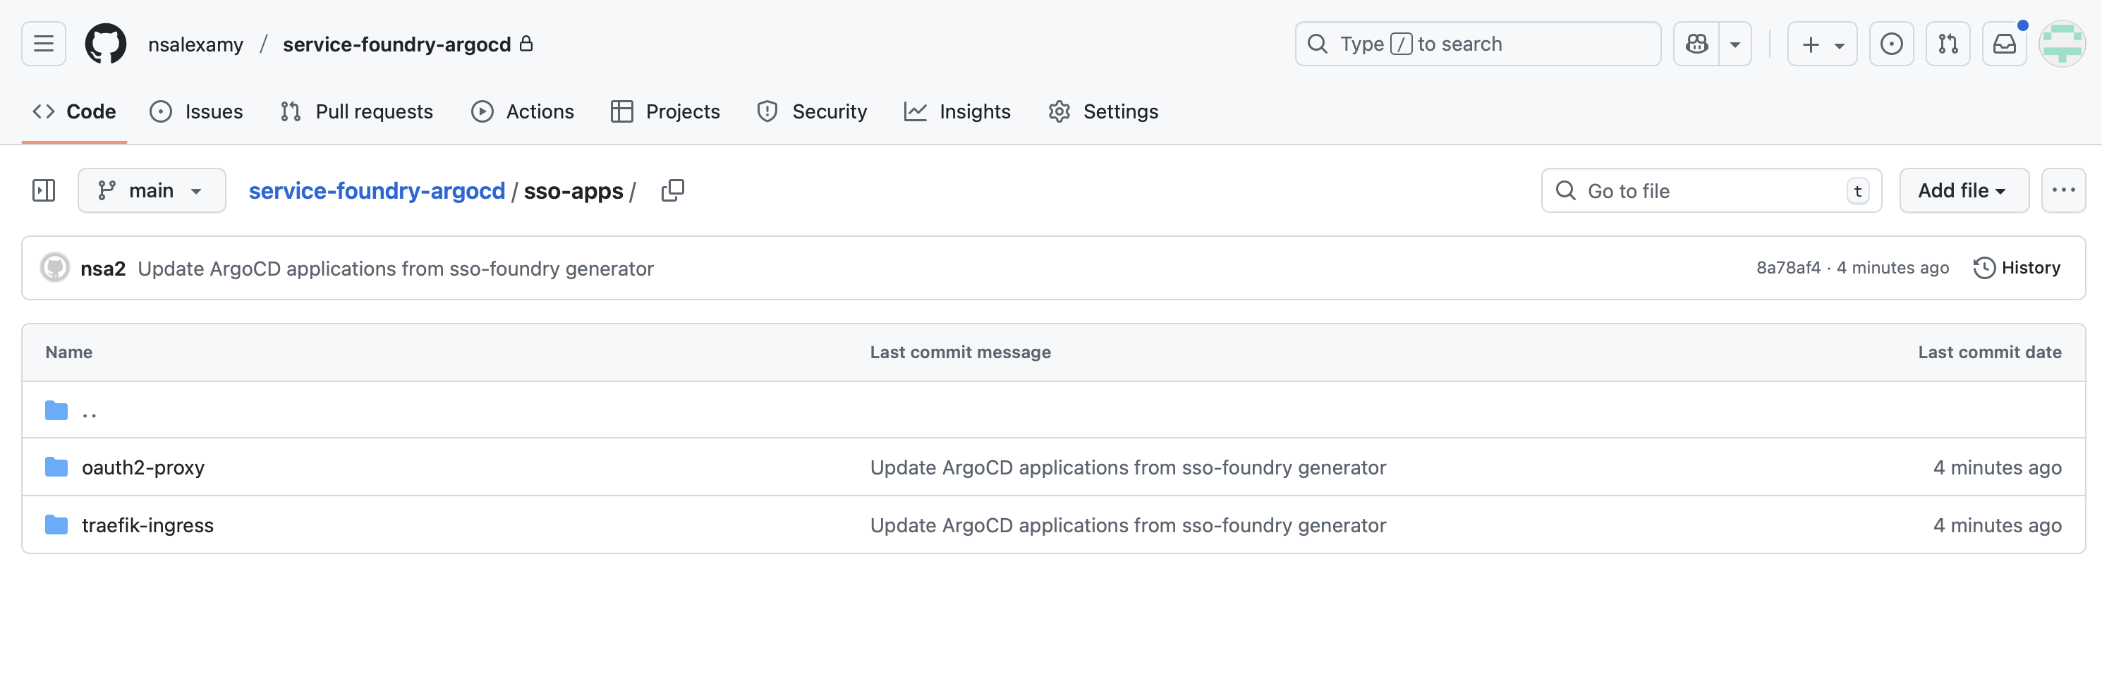Open the Add file dropdown
The image size is (2102, 681).
pyautogui.click(x=1963, y=191)
